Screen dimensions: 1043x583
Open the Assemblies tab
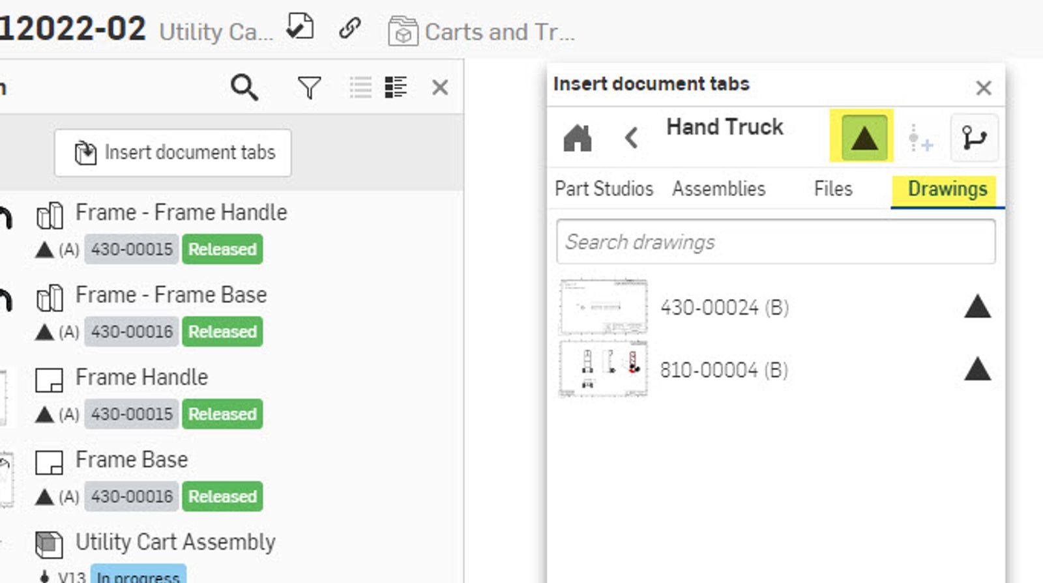coord(718,189)
